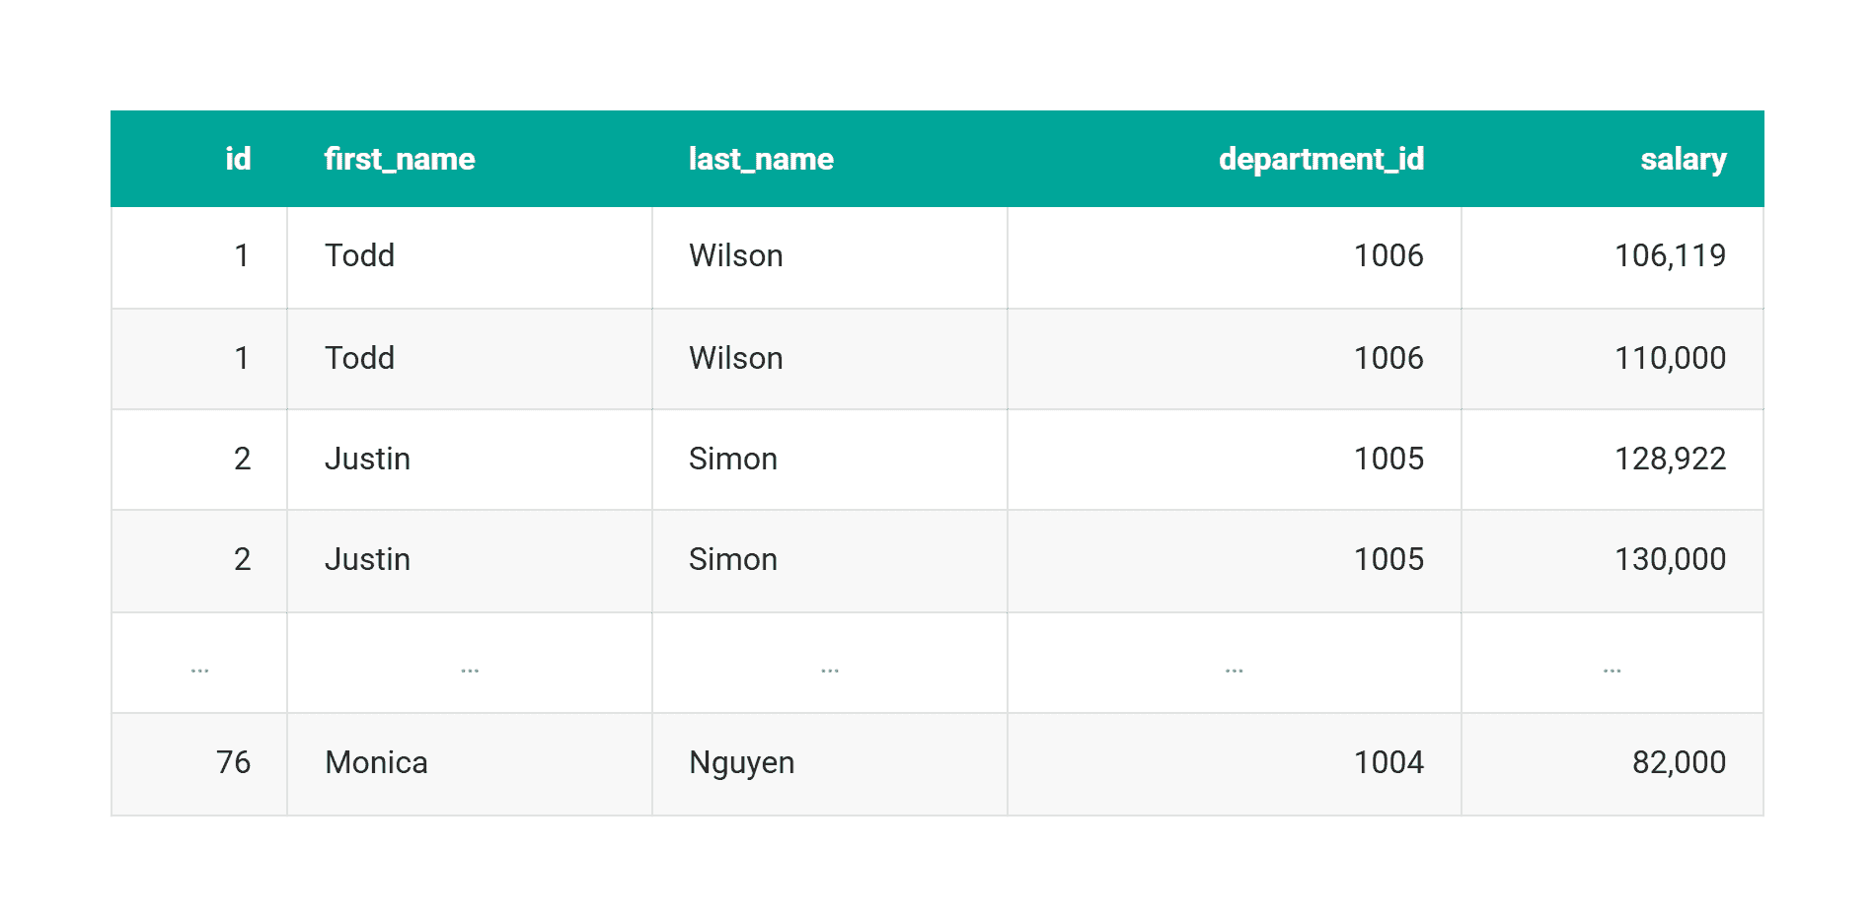Viewport: 1875px width, 923px height.
Task: Click id 2 in the 130,000 row
Action: pyautogui.click(x=242, y=559)
